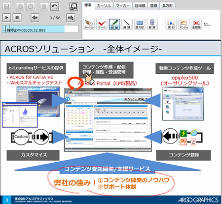Click the ACROS for CATIA V5 text
The image size is (222, 204).
[31, 77]
